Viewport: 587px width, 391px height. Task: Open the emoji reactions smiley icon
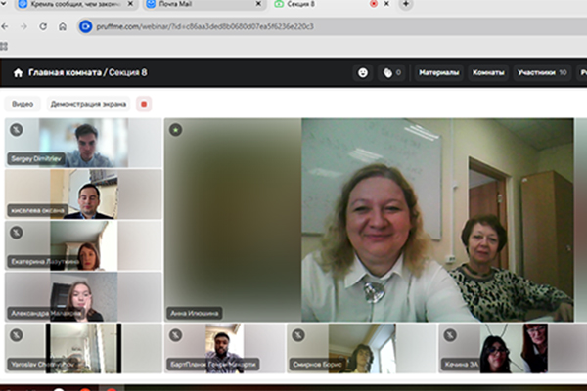tap(363, 72)
